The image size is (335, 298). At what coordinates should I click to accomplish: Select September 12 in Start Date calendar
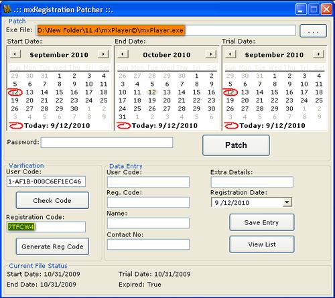[15, 92]
